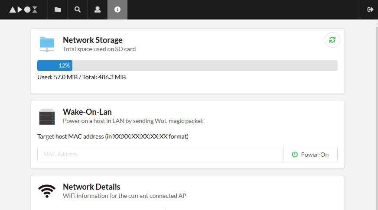Click the Target host MAC address label
This screenshot has height=210, width=378.
pyautogui.click(x=113, y=136)
